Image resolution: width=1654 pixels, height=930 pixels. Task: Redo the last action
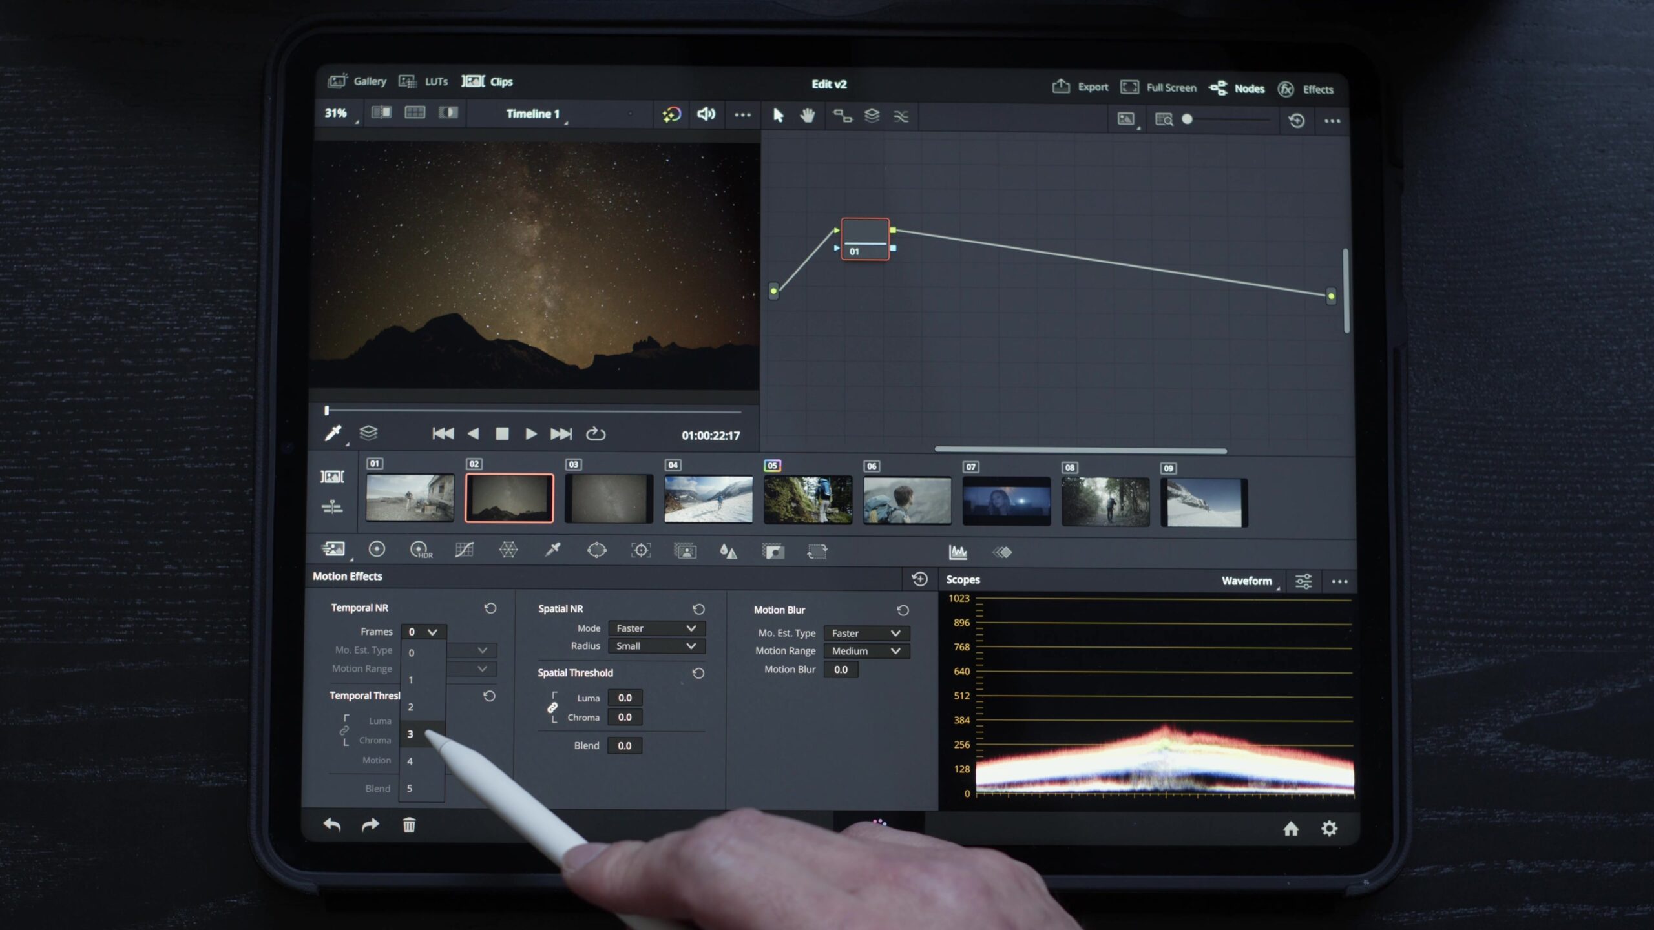(x=370, y=825)
